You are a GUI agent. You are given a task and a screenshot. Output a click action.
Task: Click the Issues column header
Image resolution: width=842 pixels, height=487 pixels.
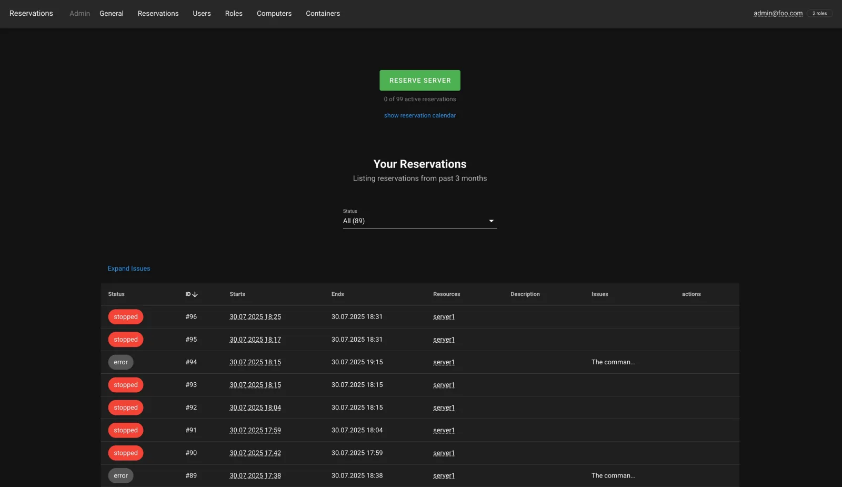(x=599, y=294)
